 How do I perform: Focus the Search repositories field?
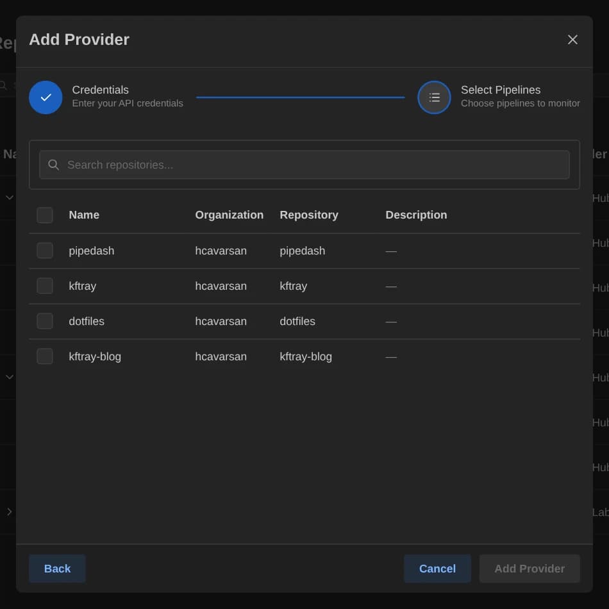[x=304, y=165]
